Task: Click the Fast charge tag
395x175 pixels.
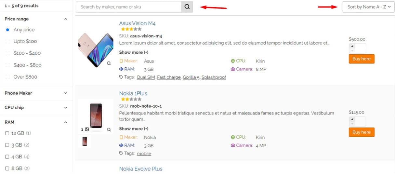Action: [169, 77]
